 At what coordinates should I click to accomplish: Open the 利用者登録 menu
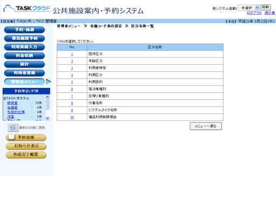tap(24, 73)
